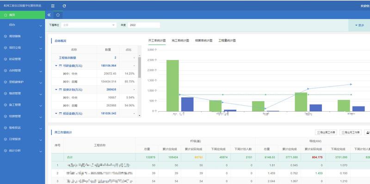Click the tallest blue bar in the chart

coord(187,104)
